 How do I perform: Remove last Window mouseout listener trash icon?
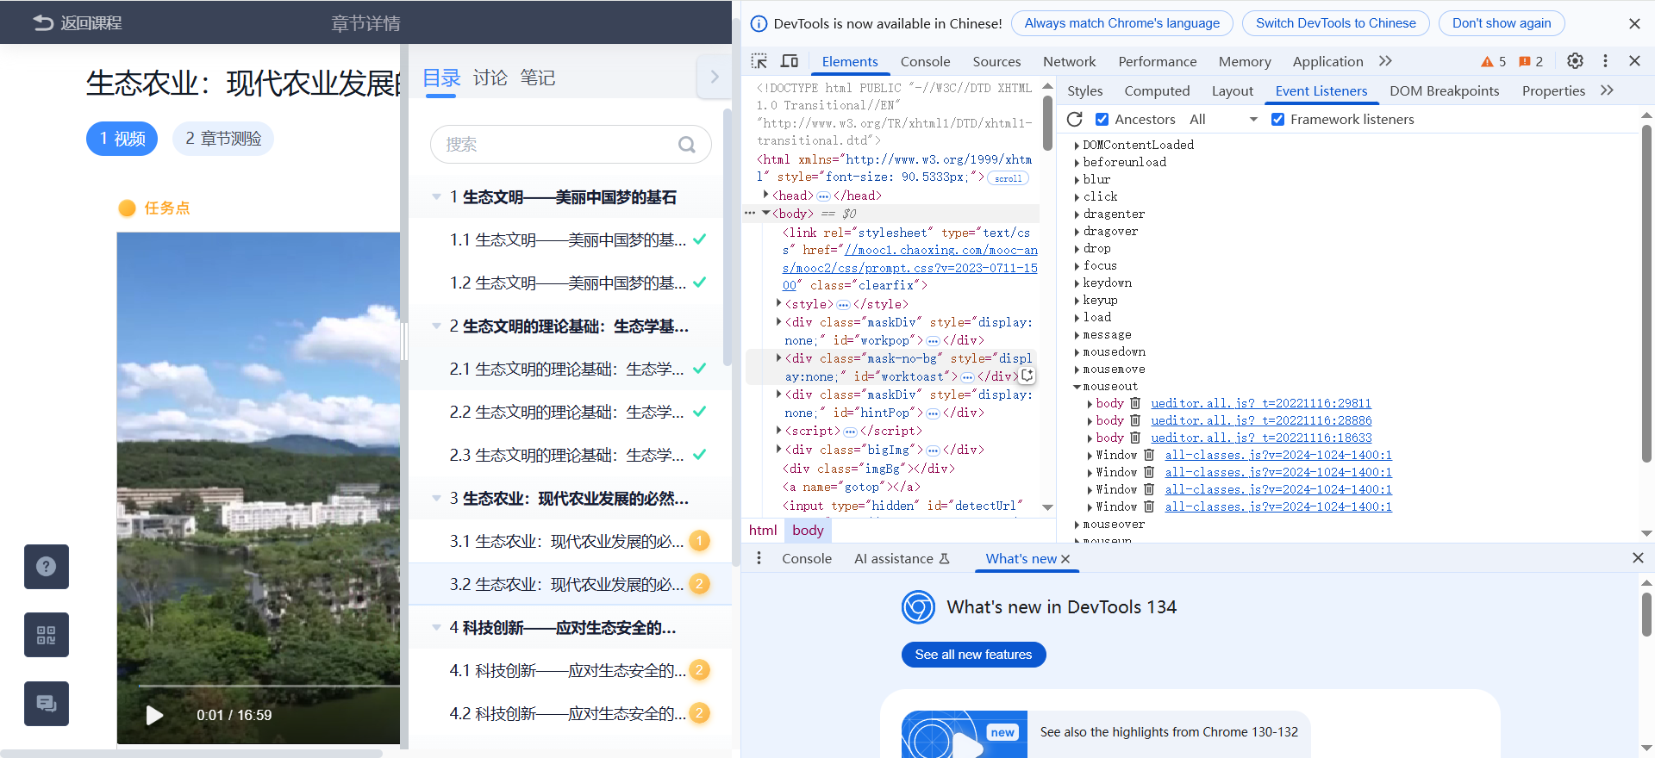[1149, 506]
